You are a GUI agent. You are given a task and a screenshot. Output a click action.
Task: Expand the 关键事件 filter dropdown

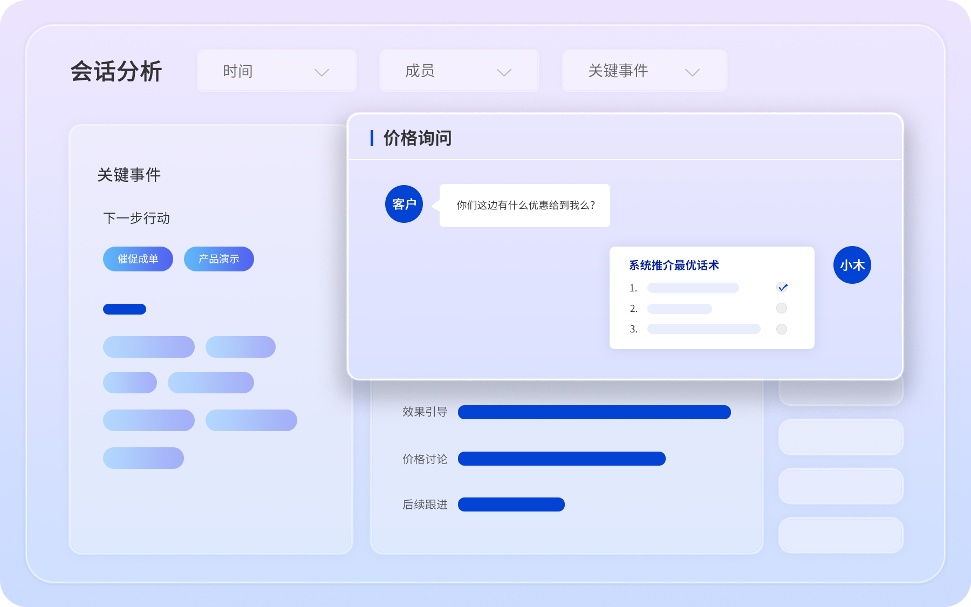645,71
